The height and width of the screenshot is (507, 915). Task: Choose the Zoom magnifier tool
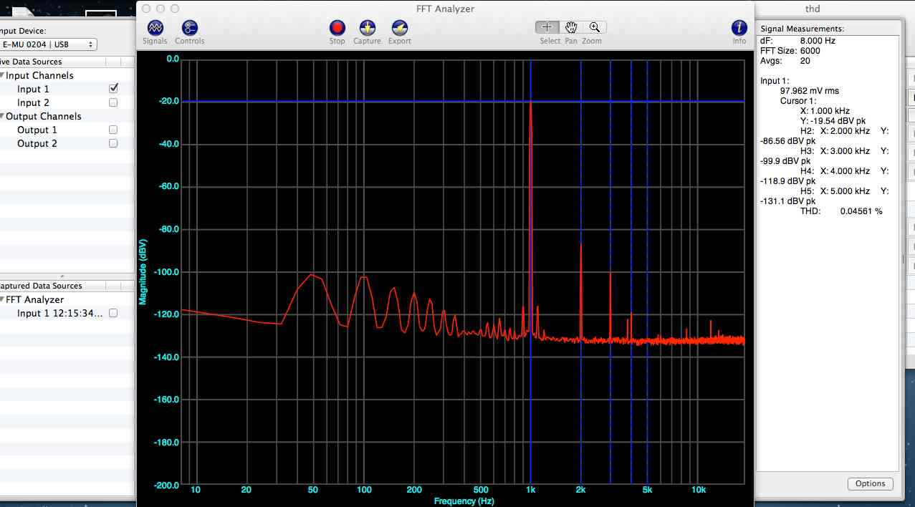[x=595, y=27]
